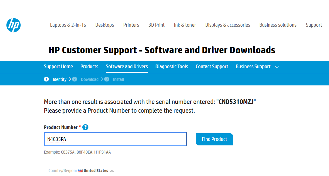
Task: Click step 3 Install circle icon
Action: (x=107, y=79)
